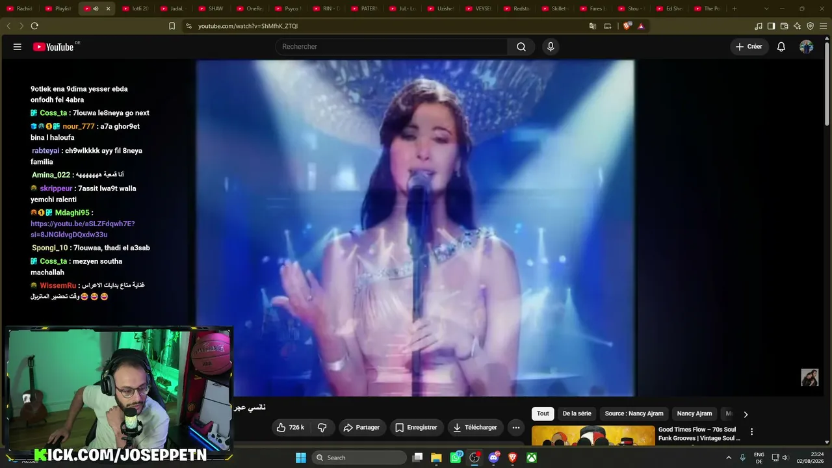Toggle the system tray microphone
This screenshot has width=832, height=468.
coord(742,458)
